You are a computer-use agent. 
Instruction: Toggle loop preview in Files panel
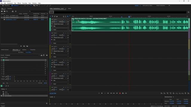[x=24, y=46]
